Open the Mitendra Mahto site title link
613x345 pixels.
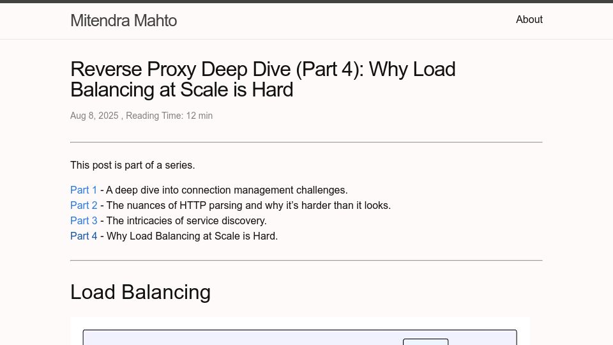point(123,20)
